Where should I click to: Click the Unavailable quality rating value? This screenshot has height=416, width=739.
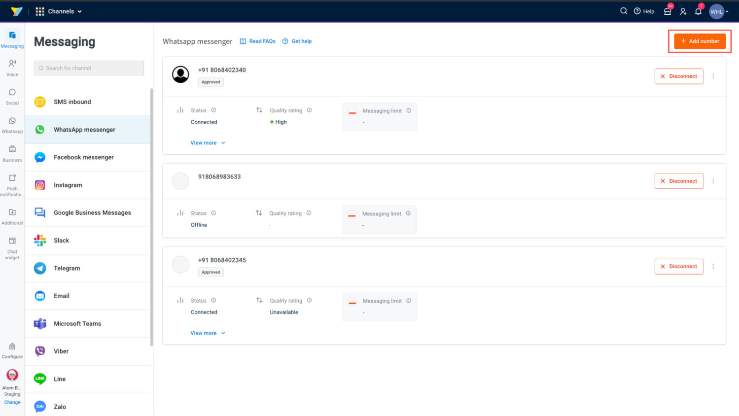point(284,312)
